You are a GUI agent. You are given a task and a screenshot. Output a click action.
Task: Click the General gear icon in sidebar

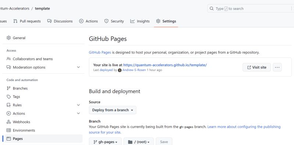coord(8,38)
